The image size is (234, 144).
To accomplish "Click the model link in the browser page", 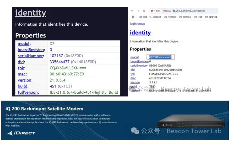I will 135,57.
